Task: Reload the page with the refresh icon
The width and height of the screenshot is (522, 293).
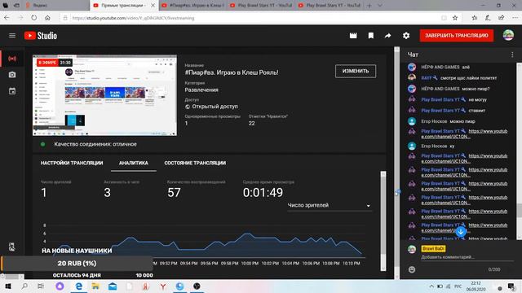Action: [34, 18]
